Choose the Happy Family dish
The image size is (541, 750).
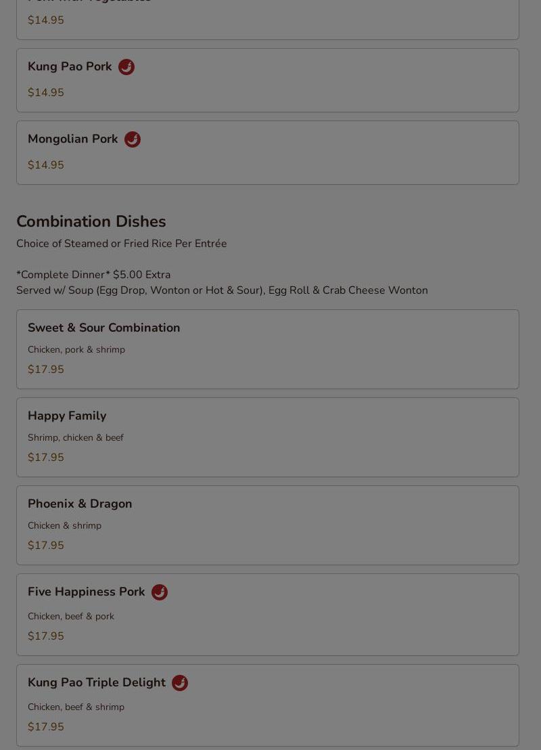[268, 437]
